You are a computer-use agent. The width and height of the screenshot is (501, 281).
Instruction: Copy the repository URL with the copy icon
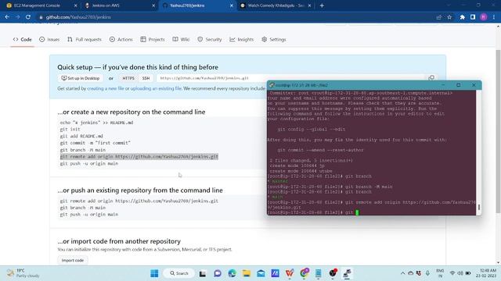[431, 78]
